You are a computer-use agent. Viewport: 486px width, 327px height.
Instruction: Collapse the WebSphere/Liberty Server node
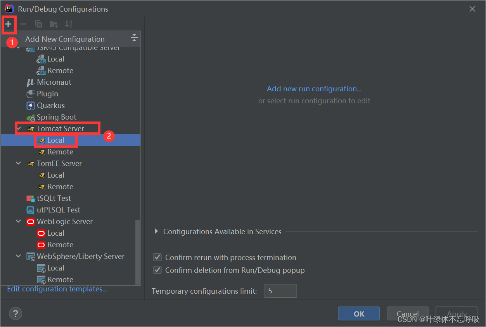(x=18, y=256)
